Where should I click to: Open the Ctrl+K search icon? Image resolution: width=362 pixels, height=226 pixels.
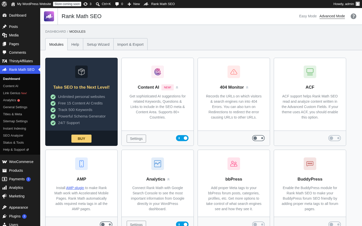pos(98,4)
